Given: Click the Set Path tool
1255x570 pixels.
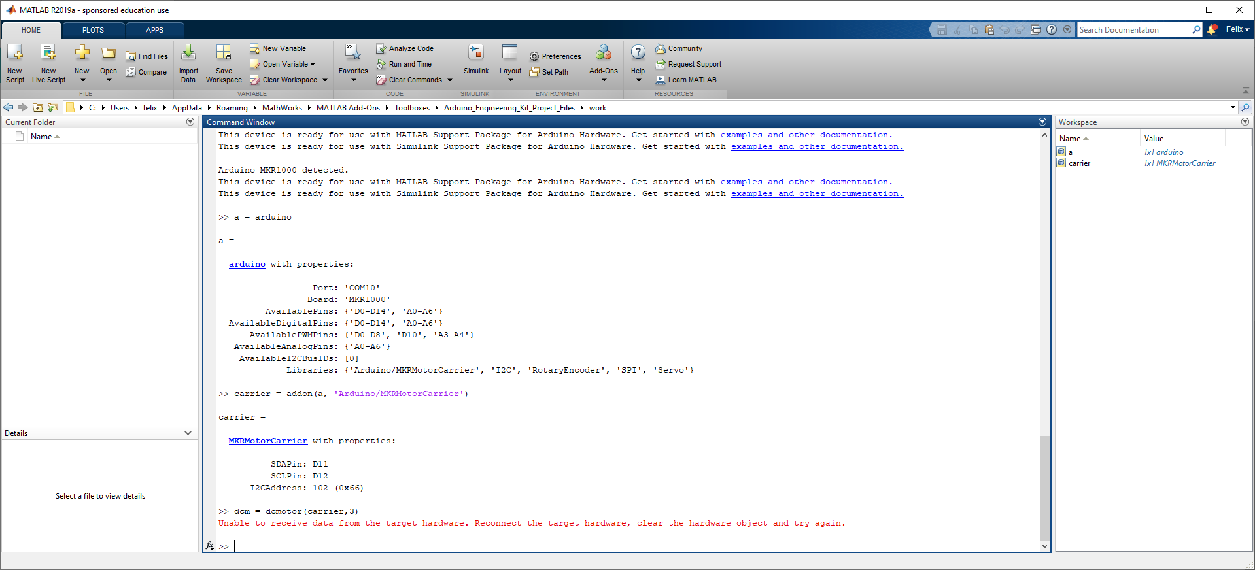Looking at the screenshot, I should [x=549, y=72].
